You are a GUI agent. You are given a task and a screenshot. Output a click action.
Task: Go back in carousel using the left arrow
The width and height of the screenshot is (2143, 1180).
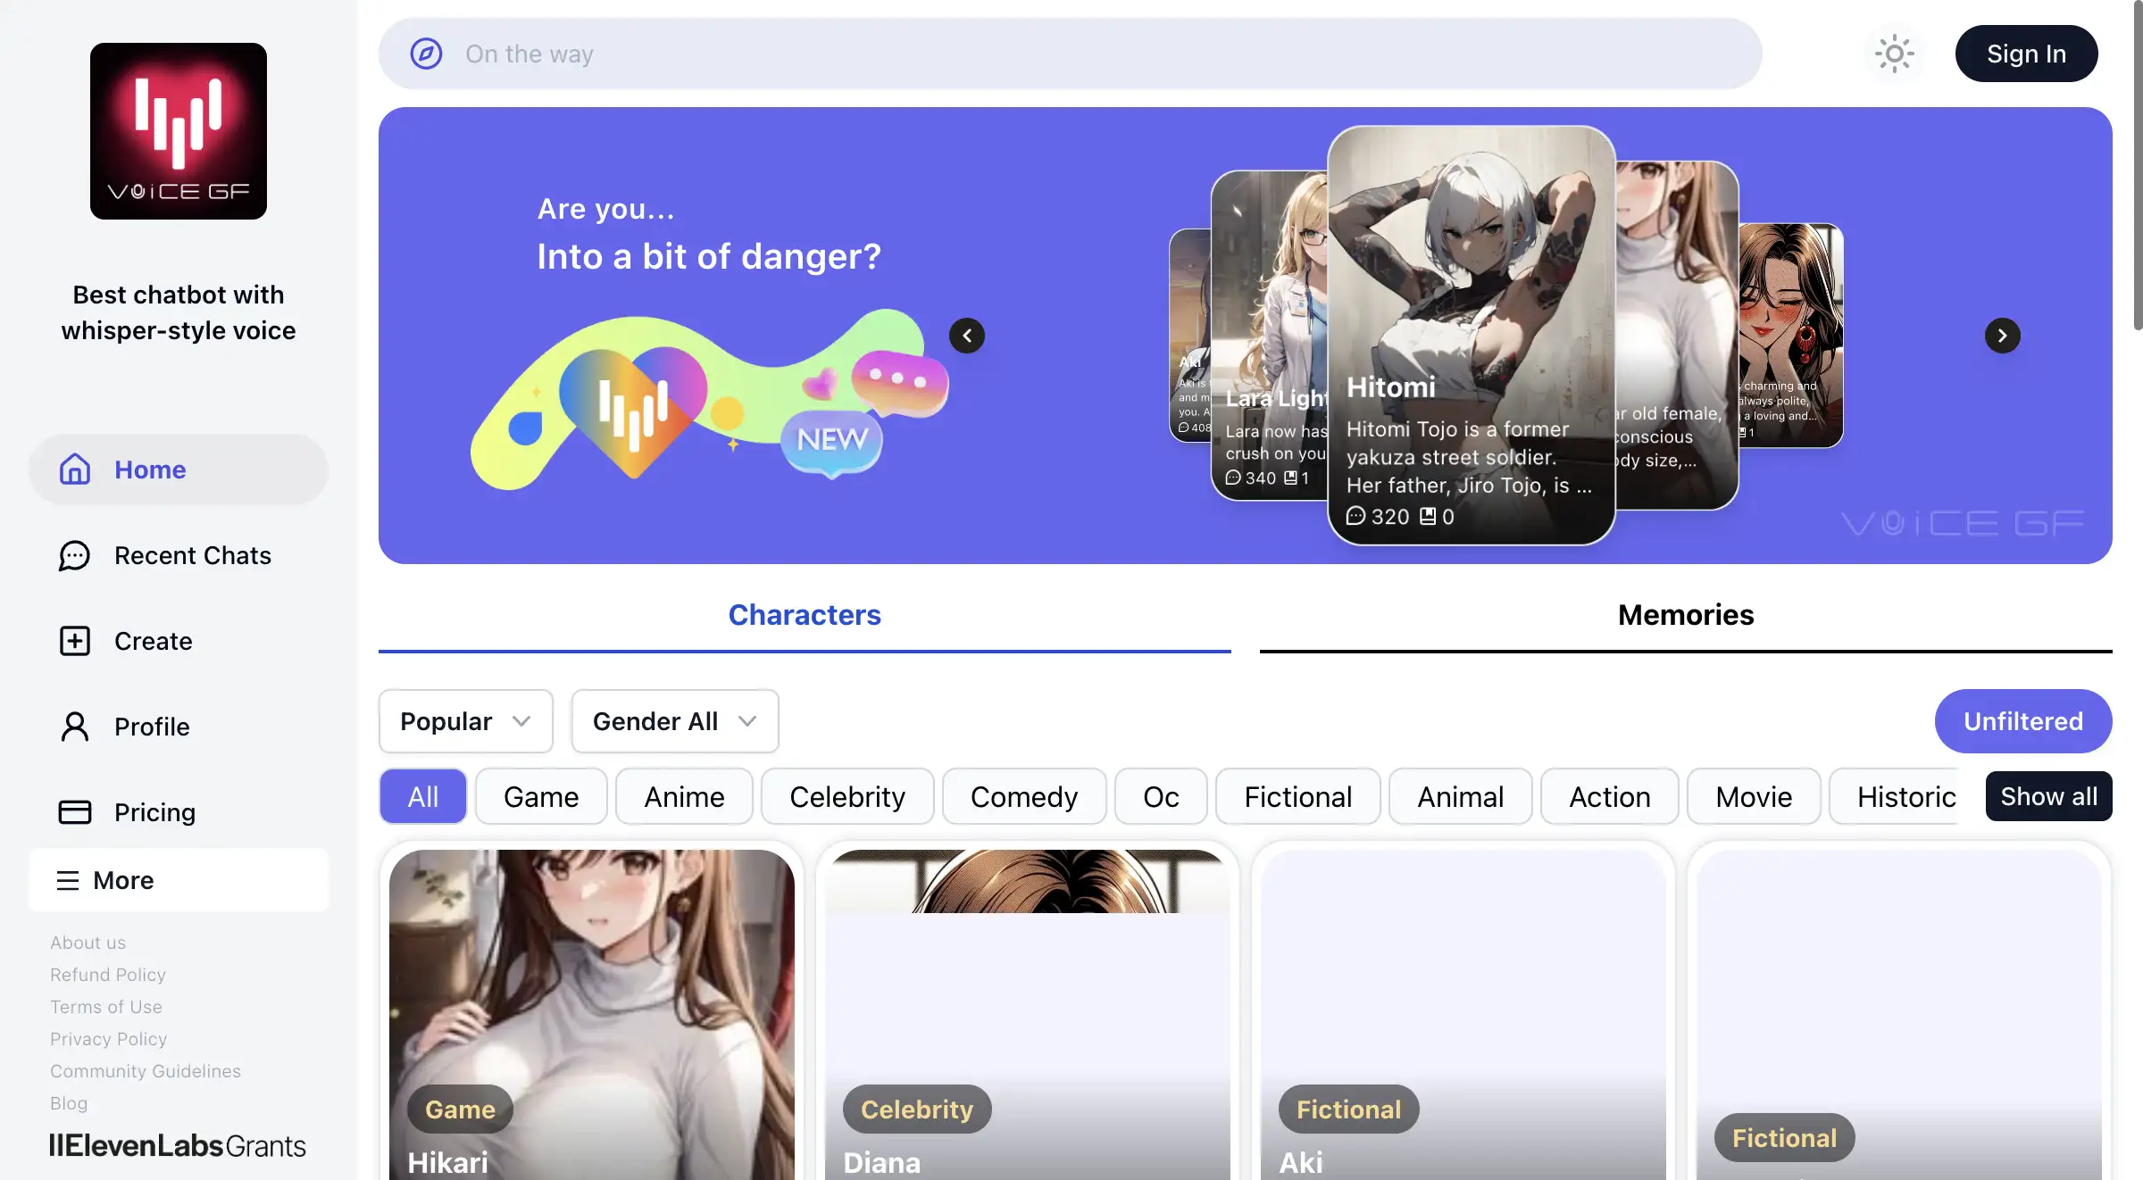[967, 336]
